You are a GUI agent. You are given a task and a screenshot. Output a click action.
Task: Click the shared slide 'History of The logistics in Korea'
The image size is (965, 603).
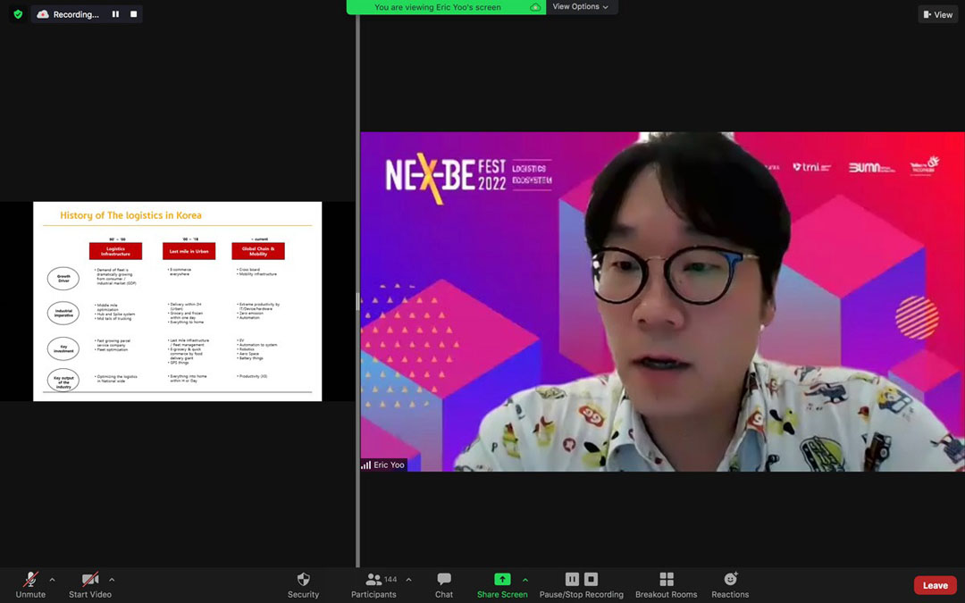177,302
